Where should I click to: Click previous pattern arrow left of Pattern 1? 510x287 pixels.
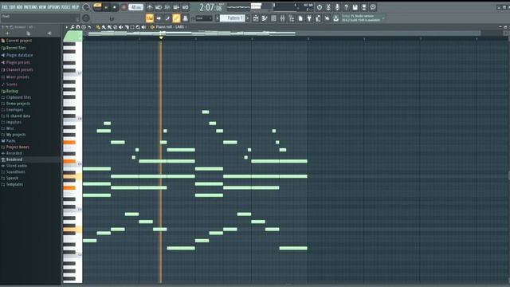(x=218, y=18)
